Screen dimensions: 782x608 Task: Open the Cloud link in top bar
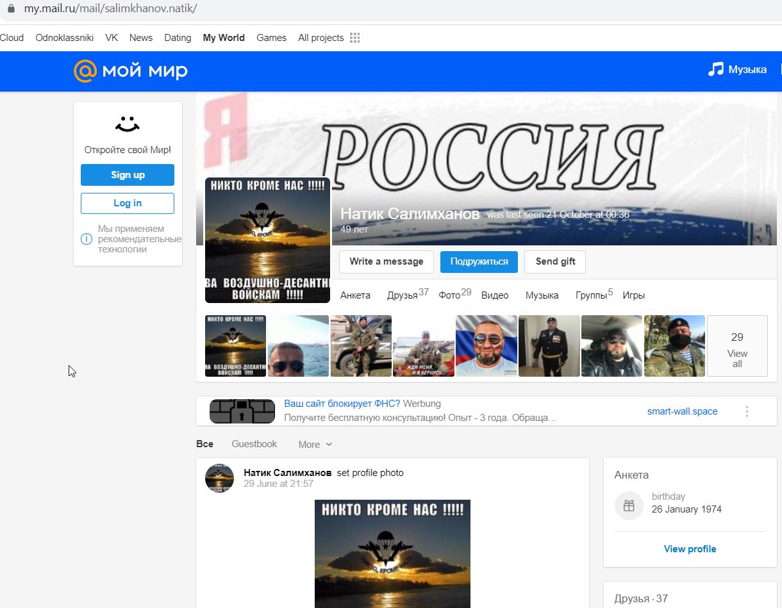(12, 38)
